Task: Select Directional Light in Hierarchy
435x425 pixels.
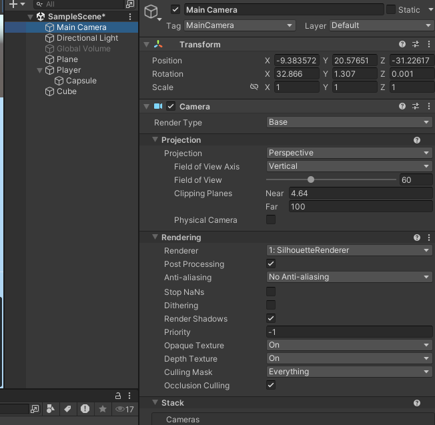Action: coord(87,38)
